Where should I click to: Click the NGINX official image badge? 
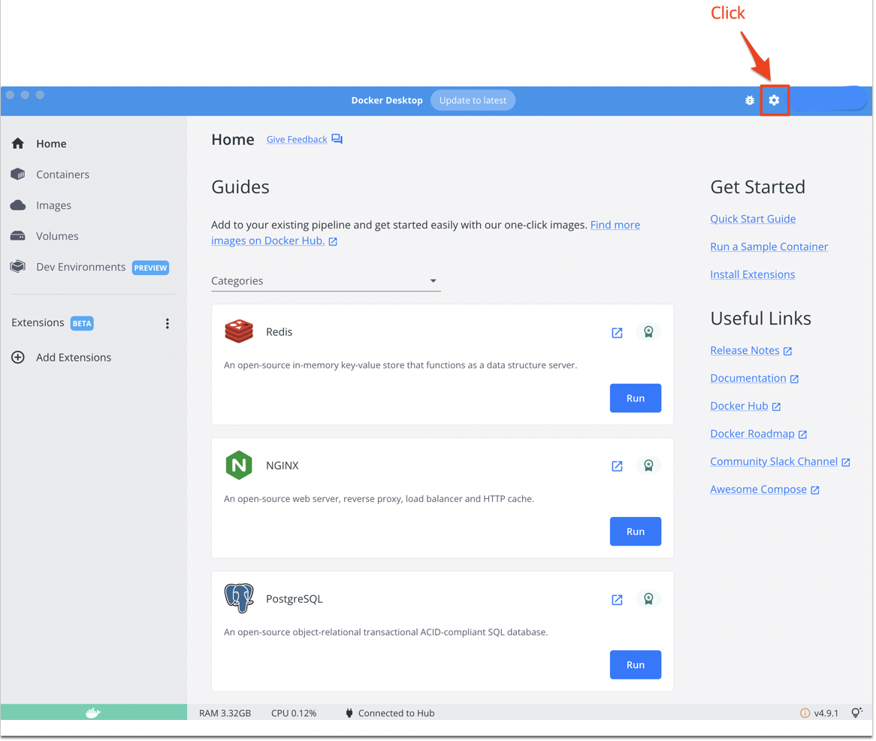(649, 465)
